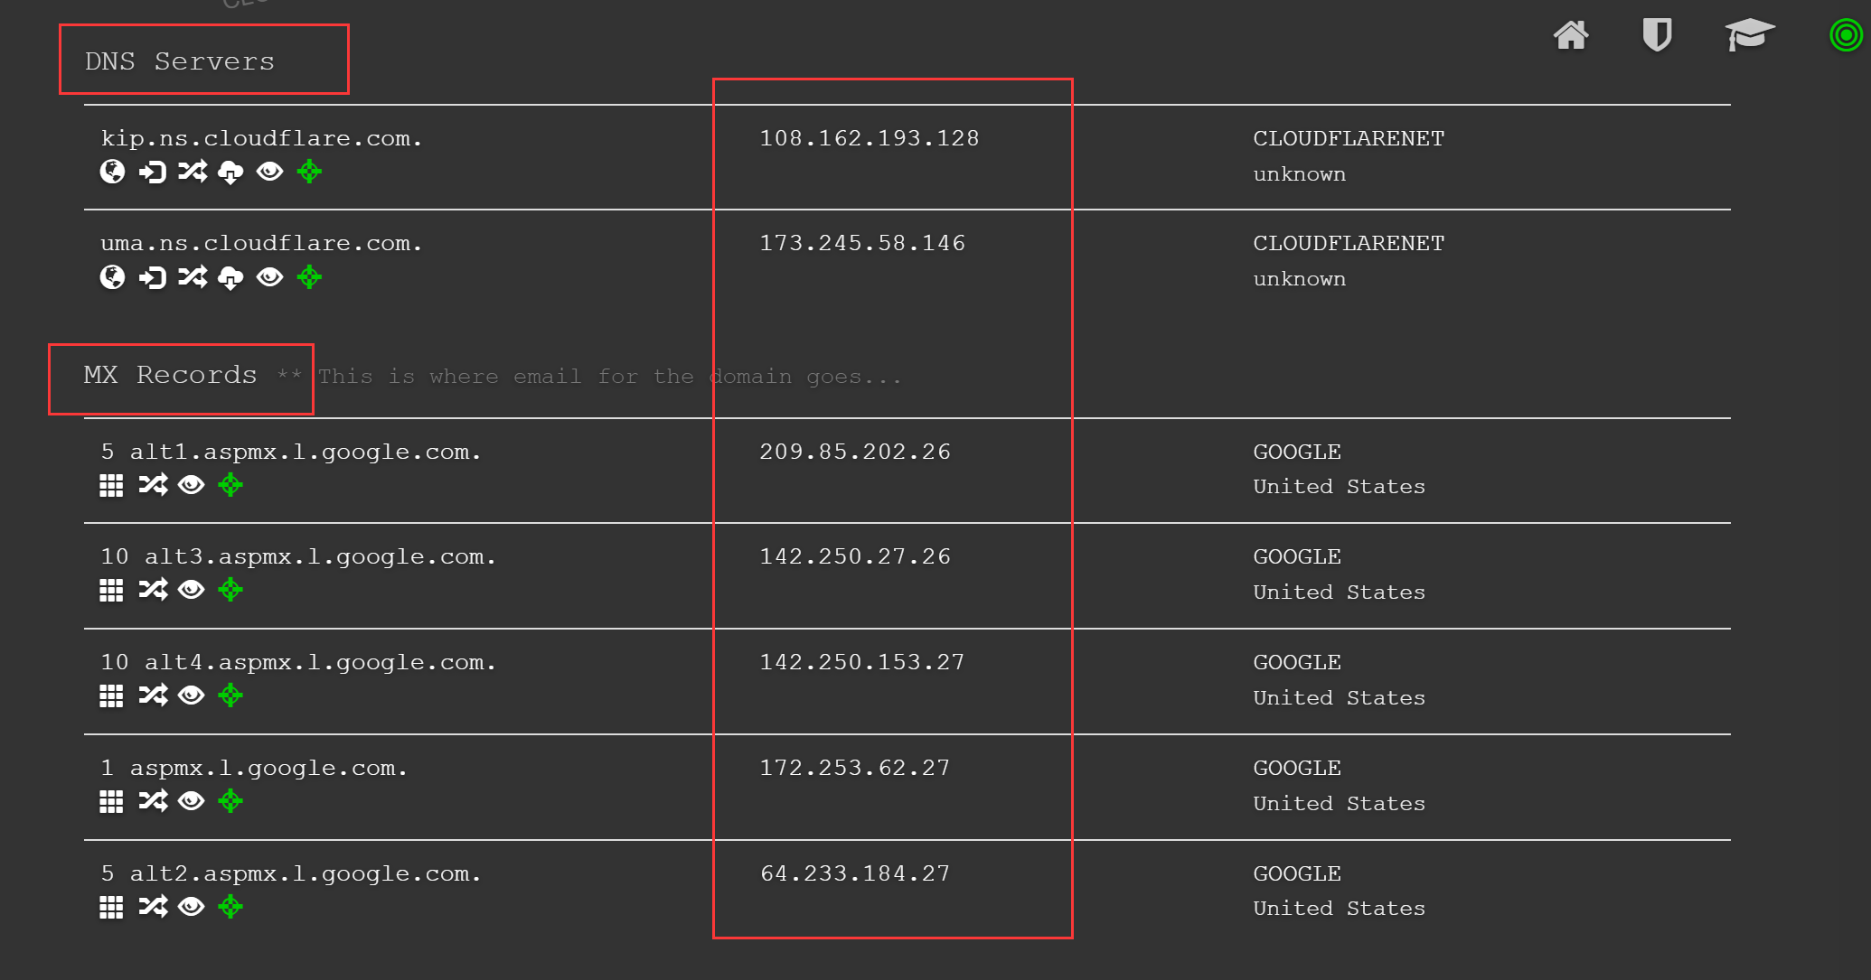This screenshot has height=980, width=1871.
Task: Click sign-in arrow icon under uma.ns.cloudflare.com
Action: click(x=153, y=277)
